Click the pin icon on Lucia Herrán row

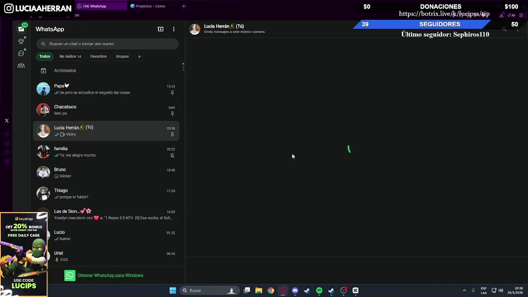click(x=172, y=134)
